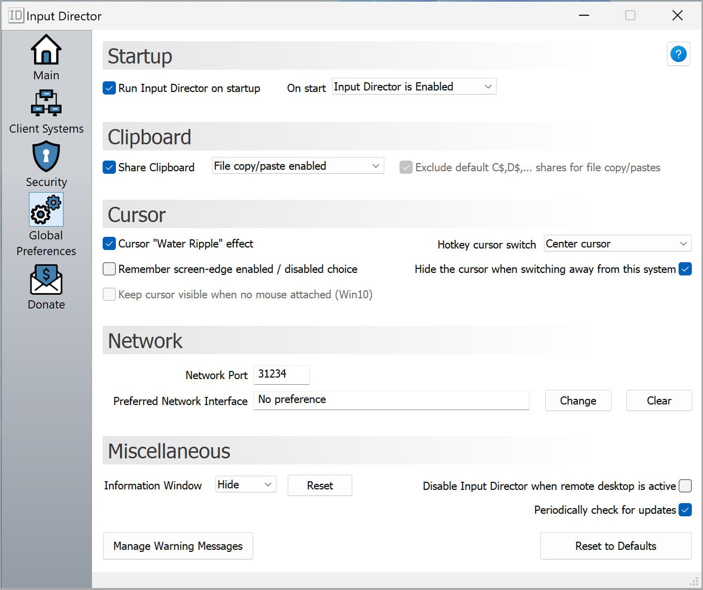Click the Global Preferences sidebar label
This screenshot has width=703, height=590.
pos(46,243)
